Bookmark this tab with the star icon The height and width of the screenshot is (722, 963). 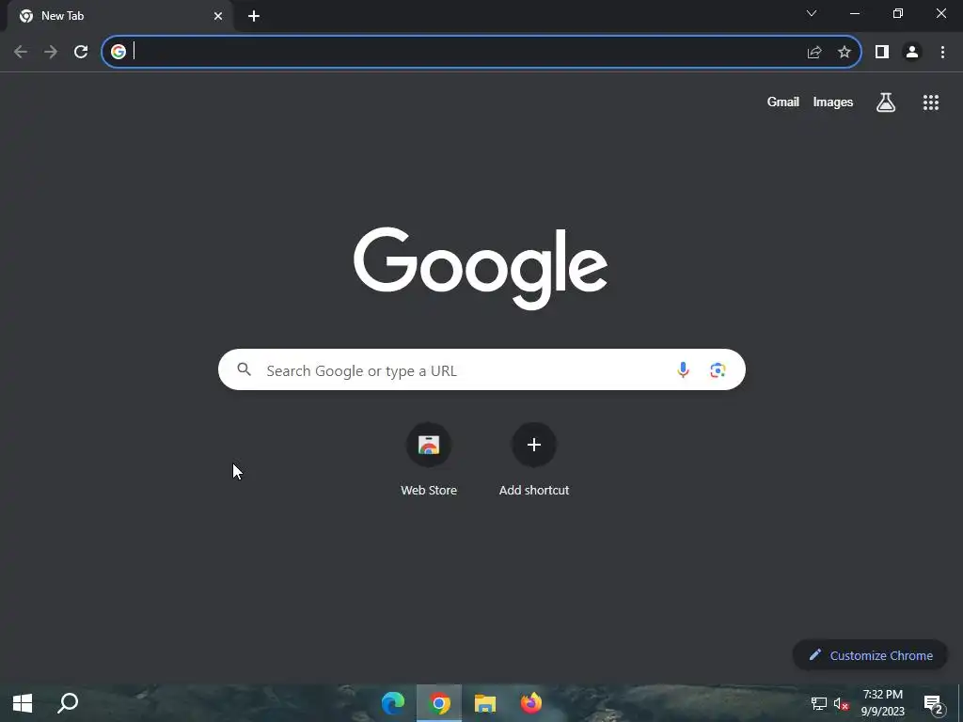point(845,53)
